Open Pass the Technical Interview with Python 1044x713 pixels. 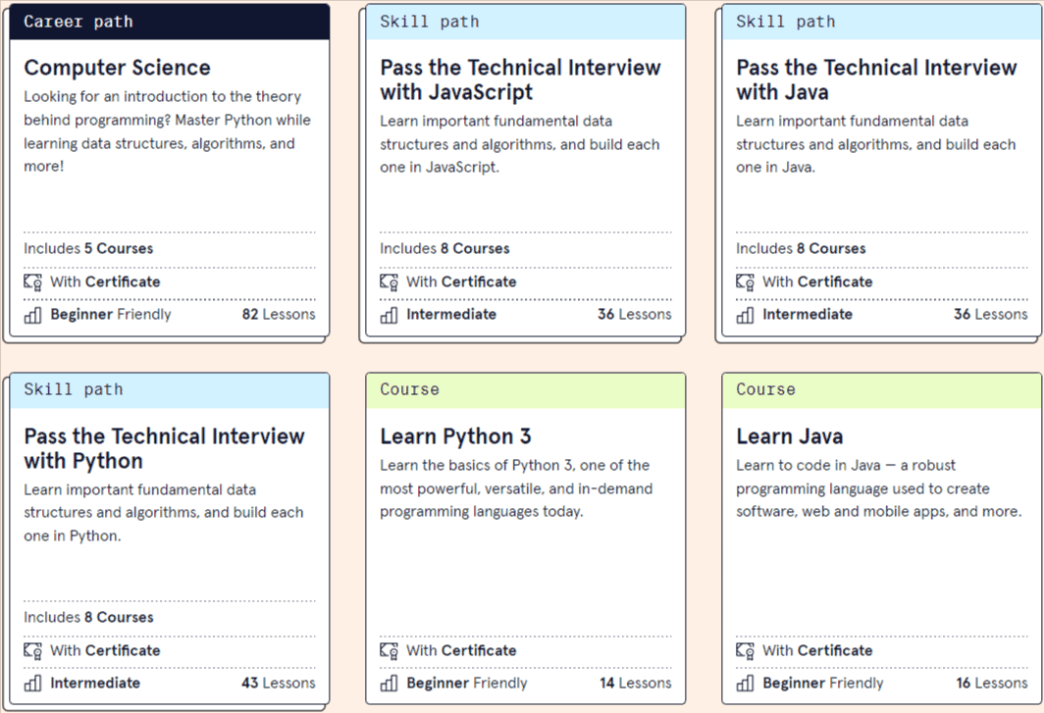point(164,448)
